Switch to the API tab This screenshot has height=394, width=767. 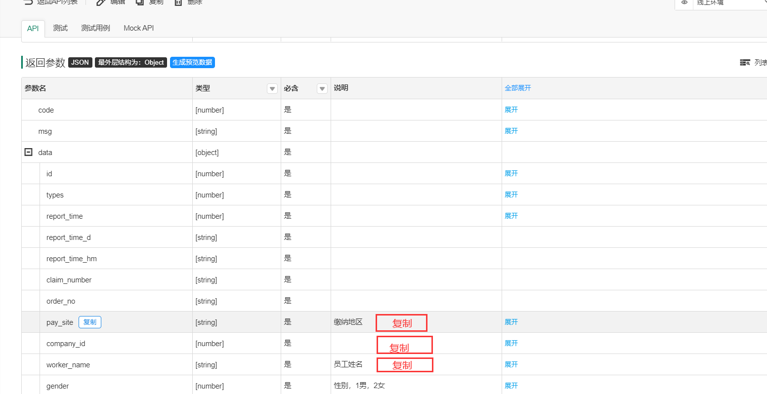[33, 29]
